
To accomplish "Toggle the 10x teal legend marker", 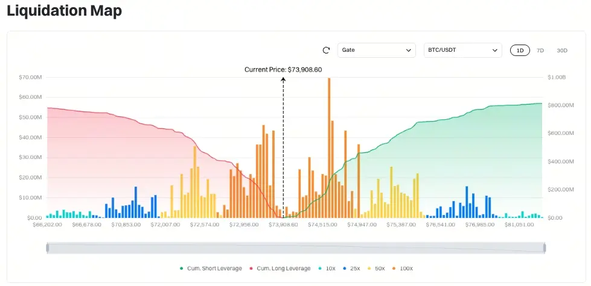I will pos(320,269).
